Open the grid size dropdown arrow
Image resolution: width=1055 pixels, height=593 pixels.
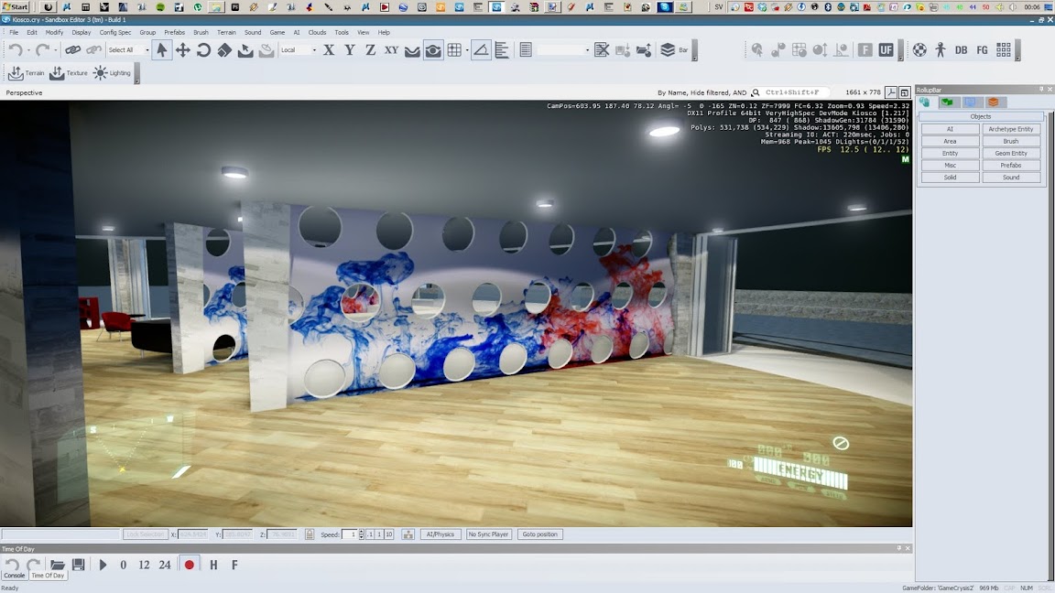coord(467,49)
